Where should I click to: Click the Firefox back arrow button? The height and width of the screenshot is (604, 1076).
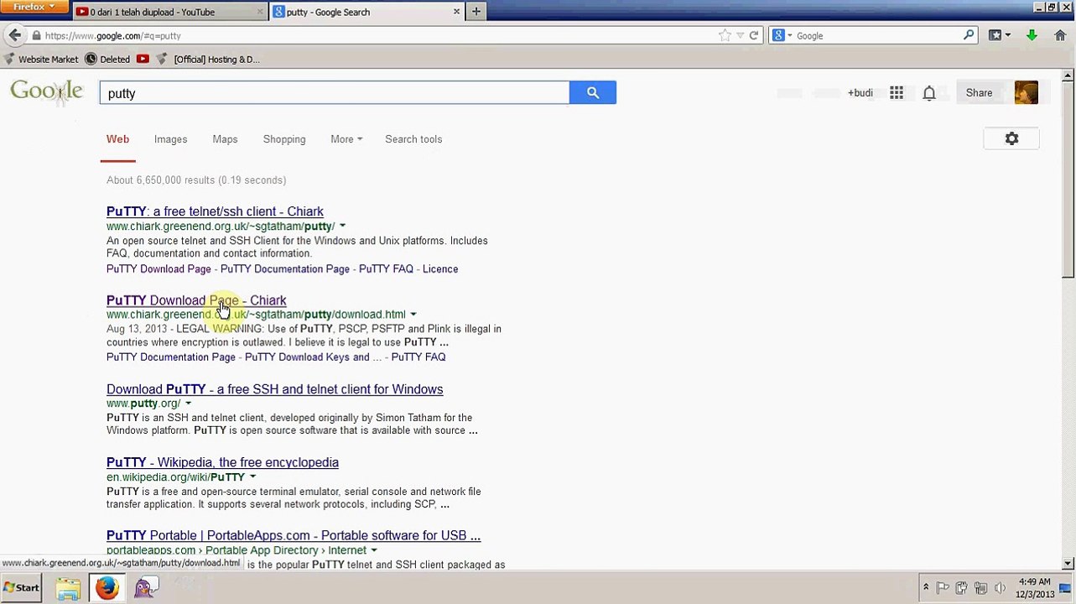point(14,35)
